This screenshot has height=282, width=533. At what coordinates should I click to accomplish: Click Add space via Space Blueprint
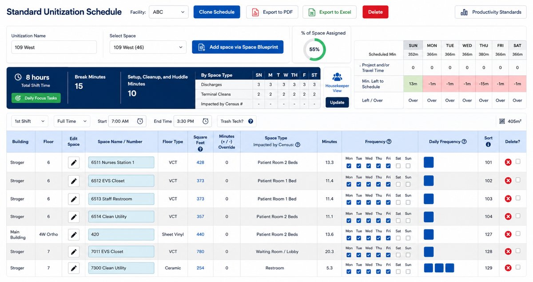point(238,47)
